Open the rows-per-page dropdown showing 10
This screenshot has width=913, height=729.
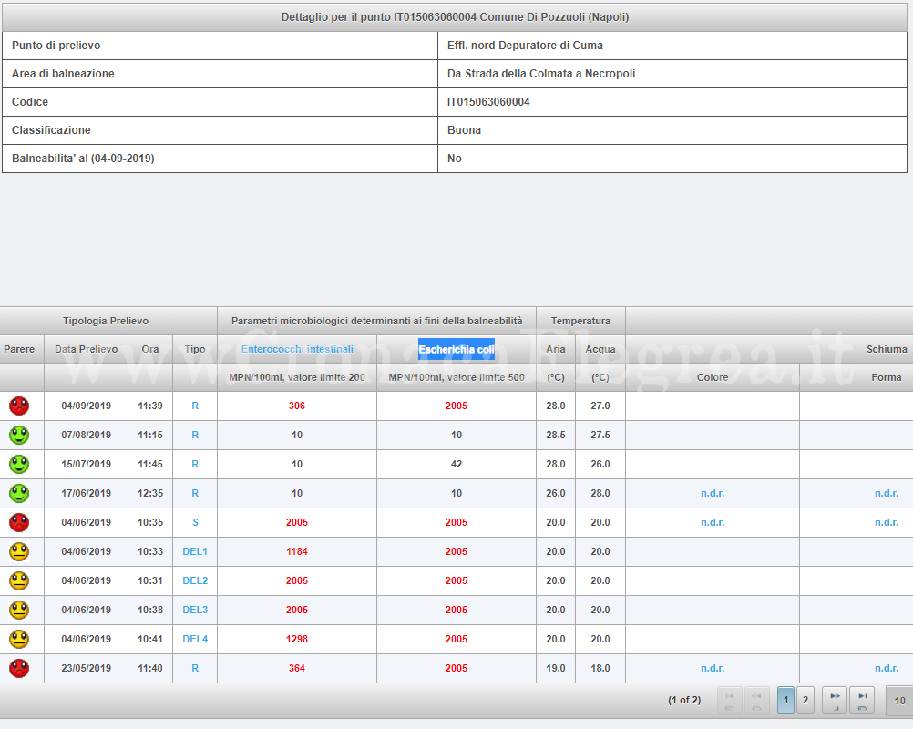899,701
